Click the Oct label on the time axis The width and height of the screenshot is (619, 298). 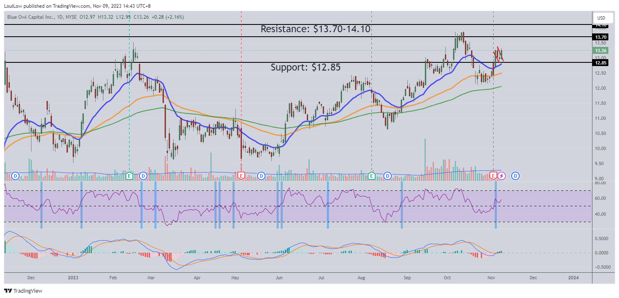tap(447, 278)
